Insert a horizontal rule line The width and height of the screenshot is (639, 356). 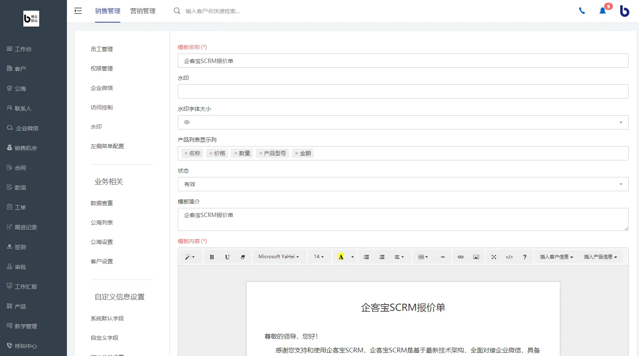point(443,257)
